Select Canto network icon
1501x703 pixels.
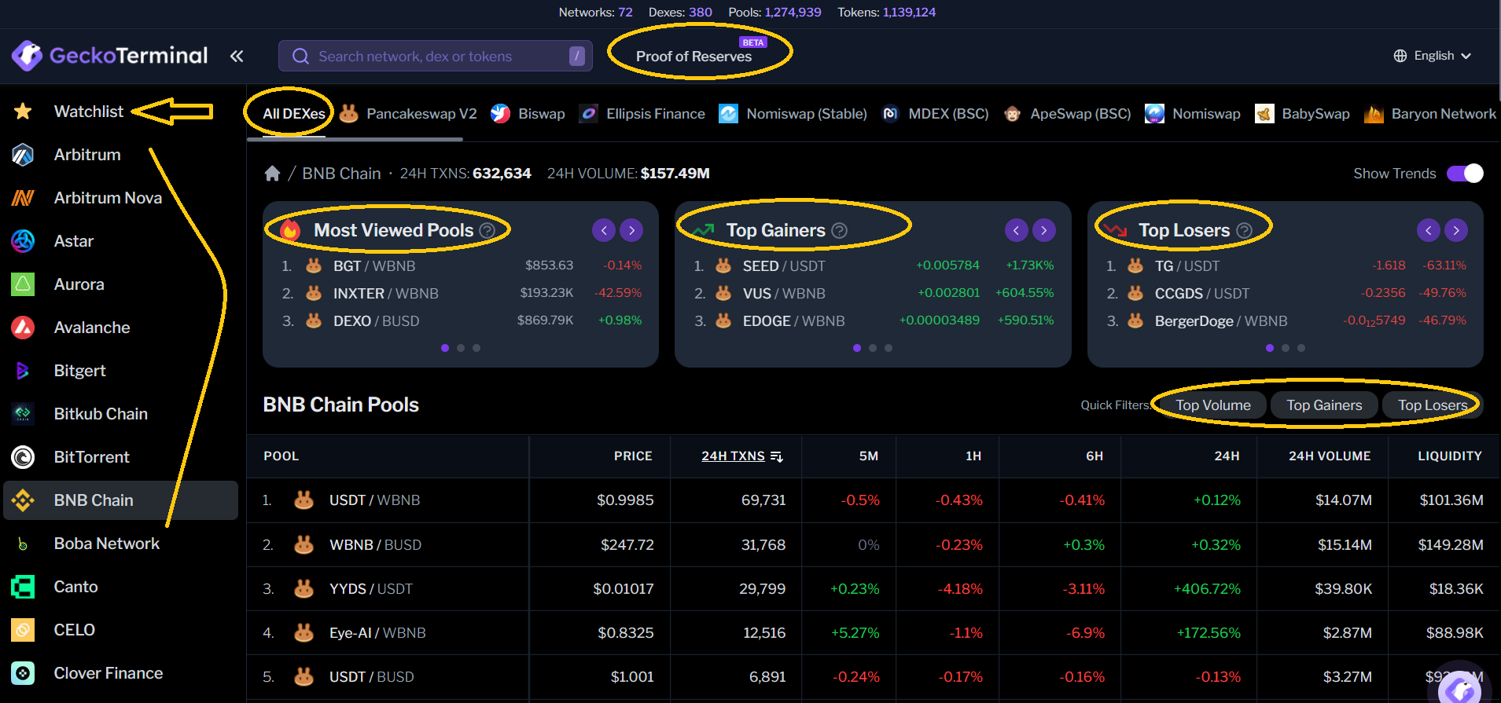pyautogui.click(x=23, y=587)
